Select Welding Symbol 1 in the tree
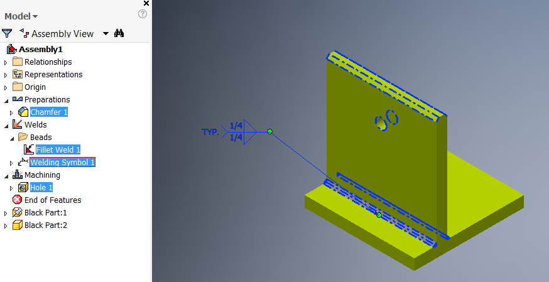 (x=62, y=162)
